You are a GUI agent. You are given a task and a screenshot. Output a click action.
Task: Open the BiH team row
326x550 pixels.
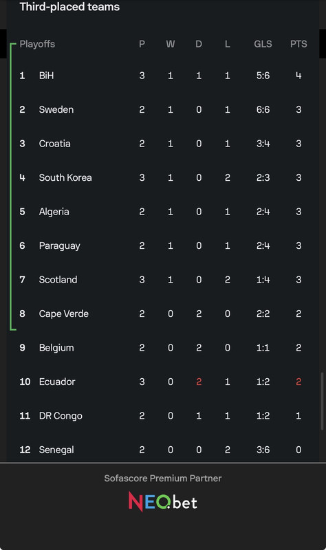(163, 76)
